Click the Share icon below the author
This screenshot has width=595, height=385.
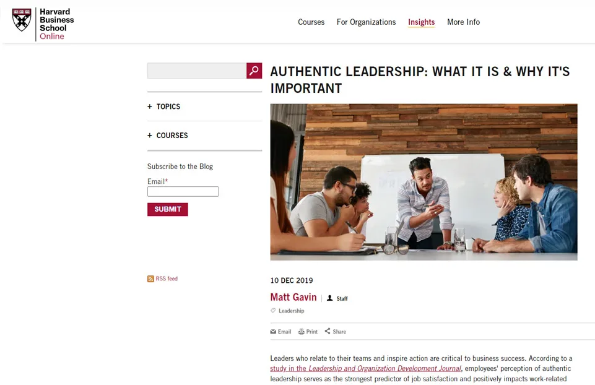pyautogui.click(x=328, y=331)
